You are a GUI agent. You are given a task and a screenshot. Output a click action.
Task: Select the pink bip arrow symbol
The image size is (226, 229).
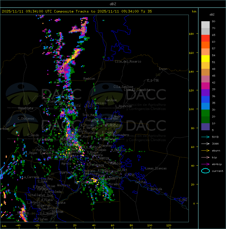click(x=205, y=157)
